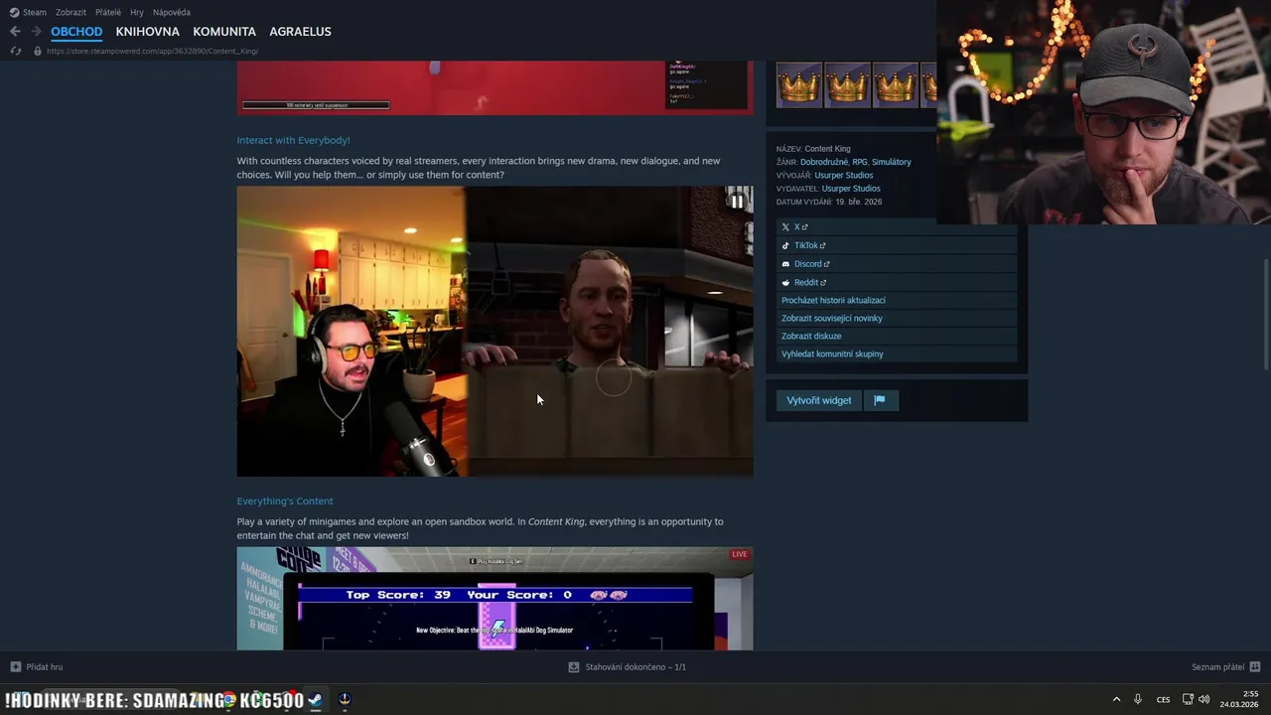Open the downloads icon at Stahování dokončeno
Image resolution: width=1271 pixels, height=715 pixels.
[573, 667]
